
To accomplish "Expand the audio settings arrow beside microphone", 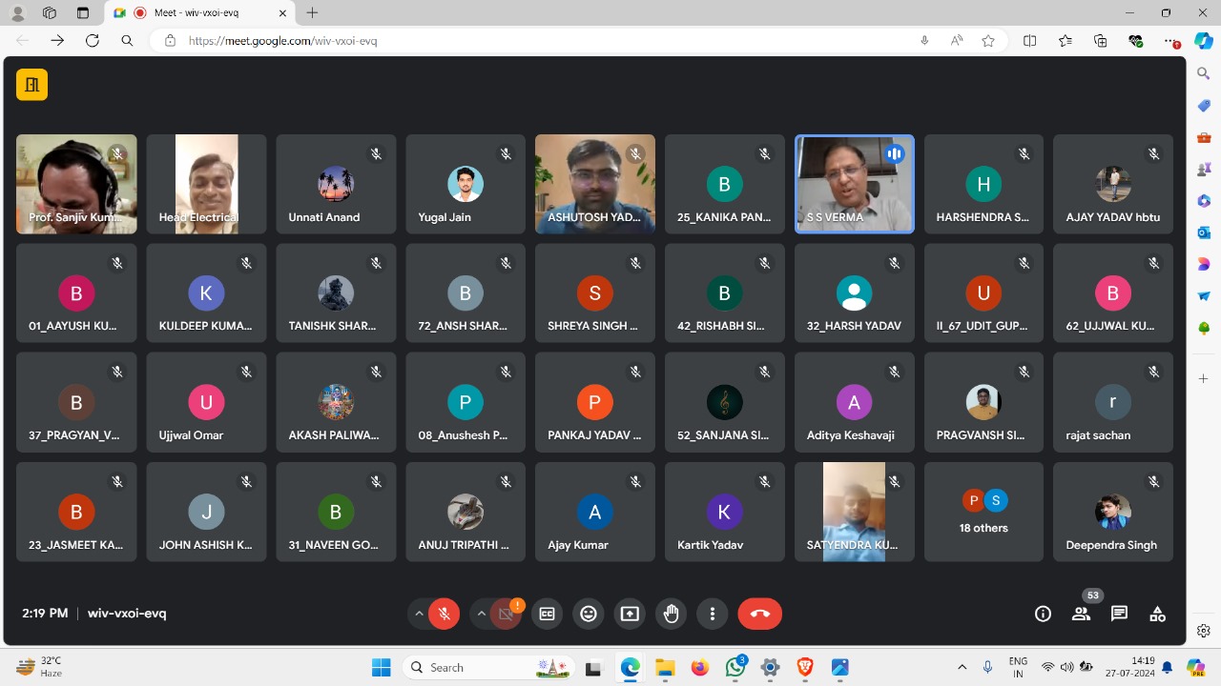I will pyautogui.click(x=419, y=615).
